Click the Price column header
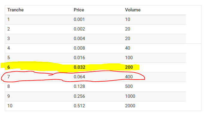This screenshot has width=205, height=113. pyautogui.click(x=79, y=10)
